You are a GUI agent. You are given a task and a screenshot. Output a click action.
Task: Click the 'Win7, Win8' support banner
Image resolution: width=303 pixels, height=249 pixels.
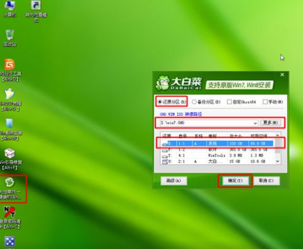[x=240, y=85]
